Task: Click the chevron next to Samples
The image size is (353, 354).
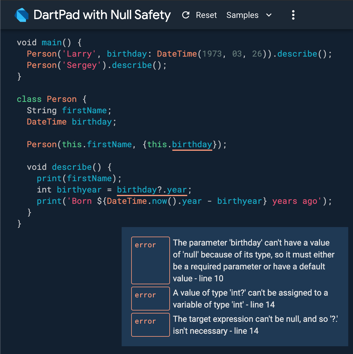Action: [269, 15]
